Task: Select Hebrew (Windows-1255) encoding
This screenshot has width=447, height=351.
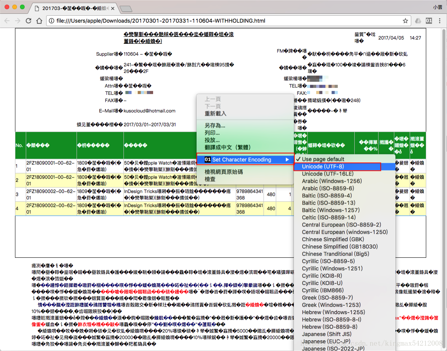Action: (x=344, y=312)
